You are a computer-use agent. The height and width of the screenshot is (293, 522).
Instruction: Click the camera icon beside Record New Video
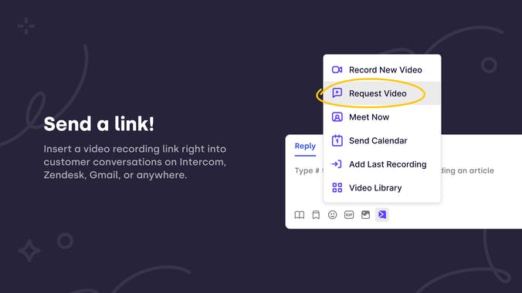point(337,69)
